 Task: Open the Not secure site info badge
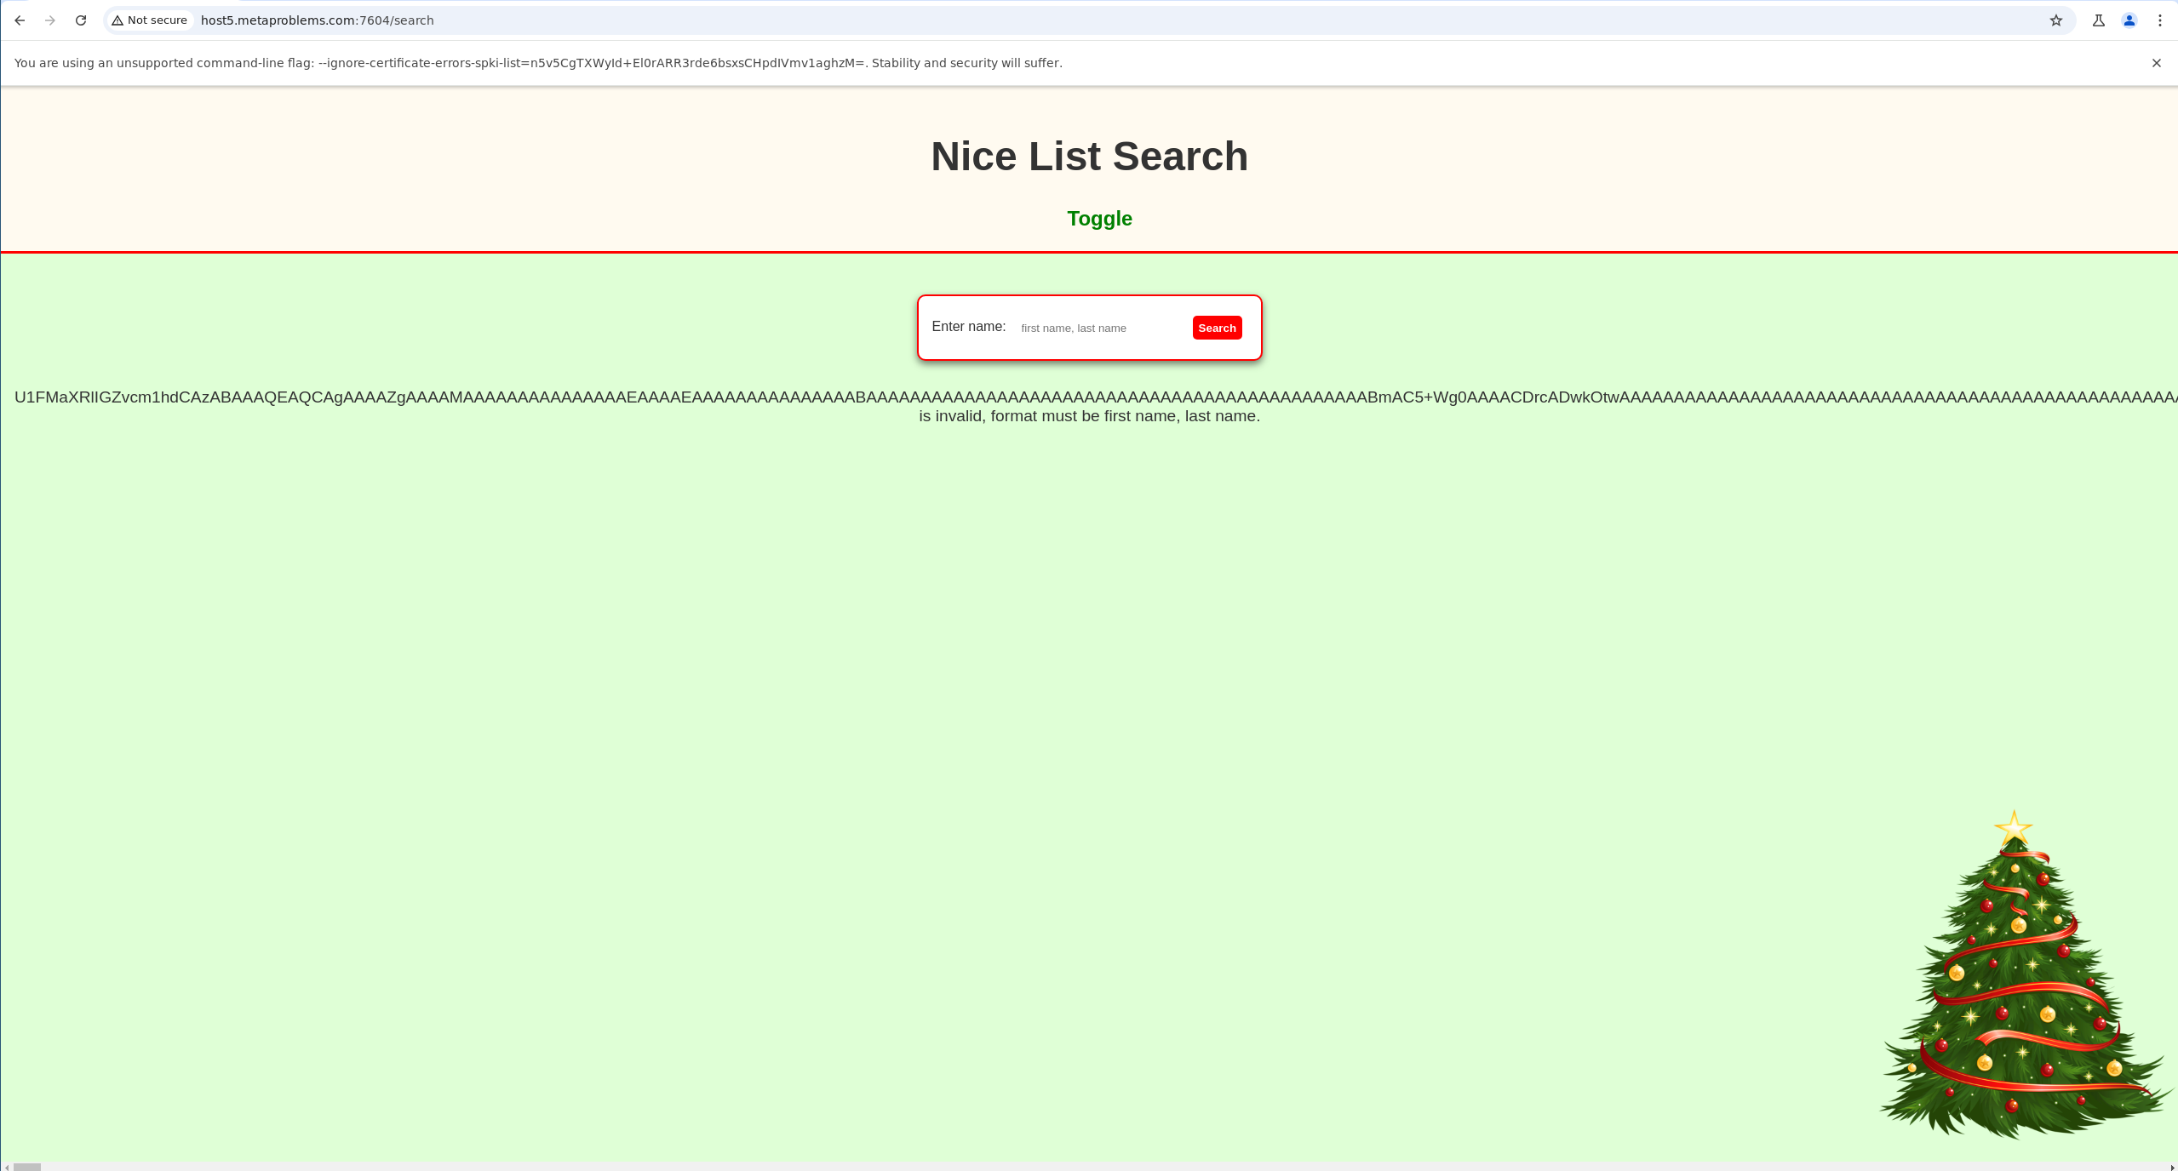[x=150, y=20]
